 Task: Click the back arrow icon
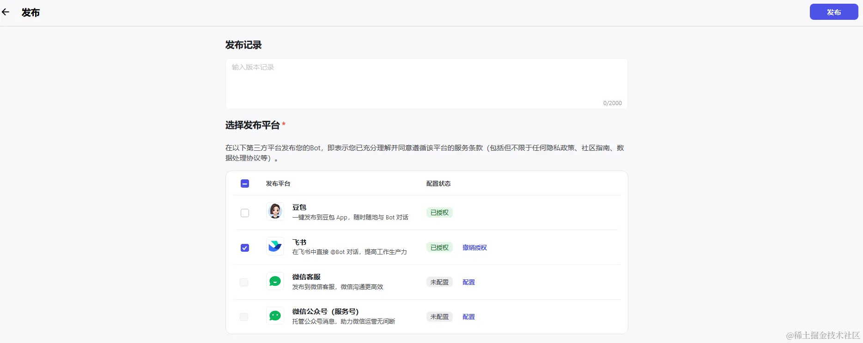(6, 12)
